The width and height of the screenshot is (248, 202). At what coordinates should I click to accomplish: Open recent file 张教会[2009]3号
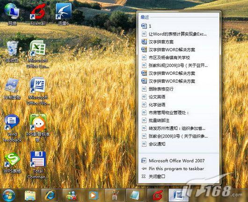[179, 136]
